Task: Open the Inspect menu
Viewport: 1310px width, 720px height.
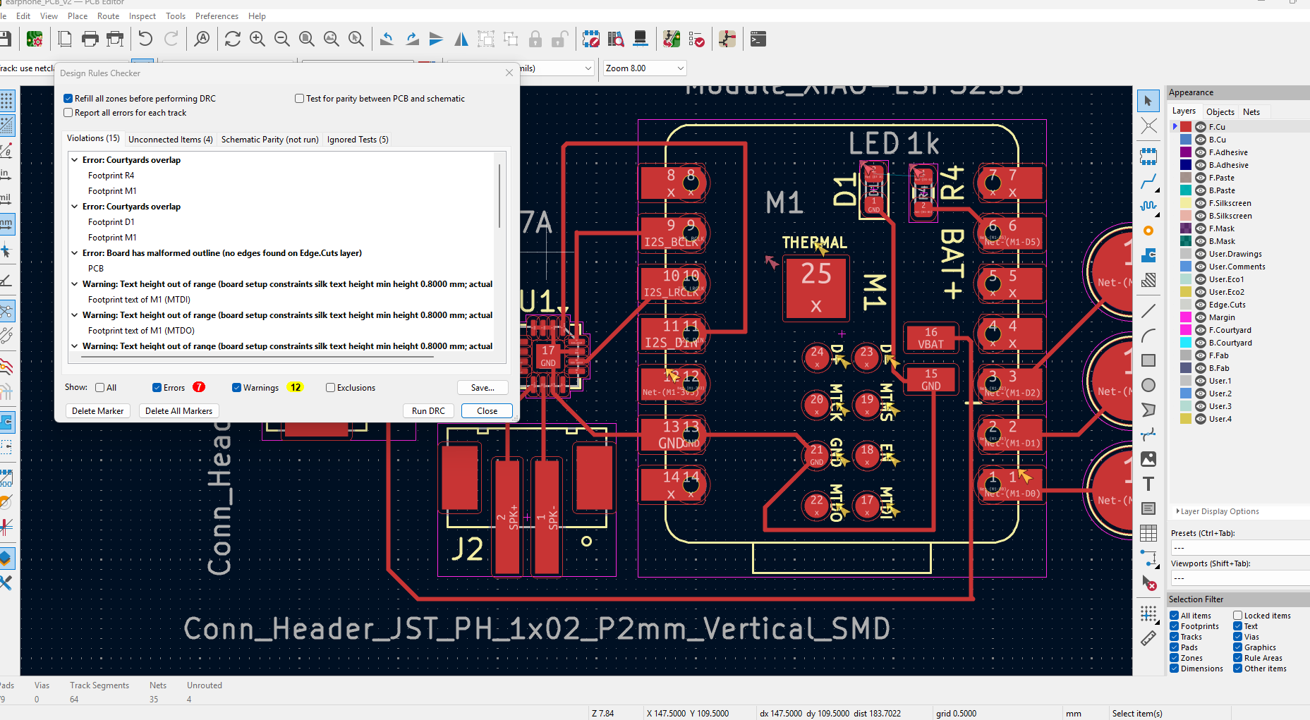Action: 142,16
